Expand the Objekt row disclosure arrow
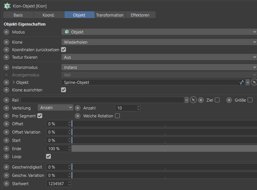 click(14, 82)
